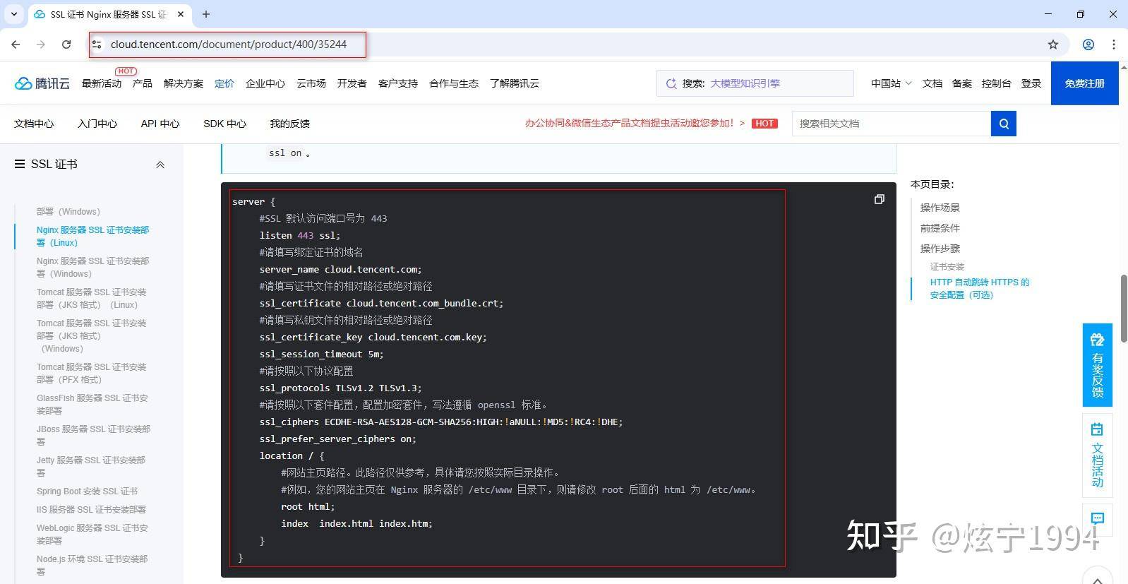Select Tomcat PFX 格式 sidebar item
1128x584 pixels.
[x=91, y=373]
